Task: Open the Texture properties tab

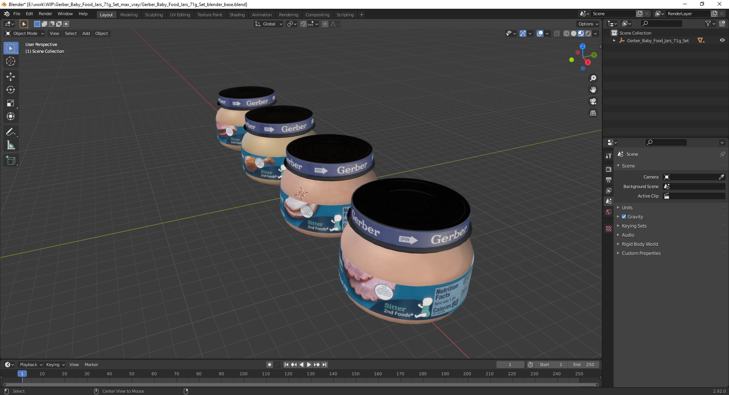Action: tap(609, 229)
